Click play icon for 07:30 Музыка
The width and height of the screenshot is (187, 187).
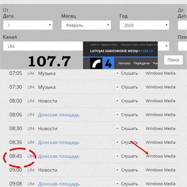pyautogui.click(x=117, y=87)
